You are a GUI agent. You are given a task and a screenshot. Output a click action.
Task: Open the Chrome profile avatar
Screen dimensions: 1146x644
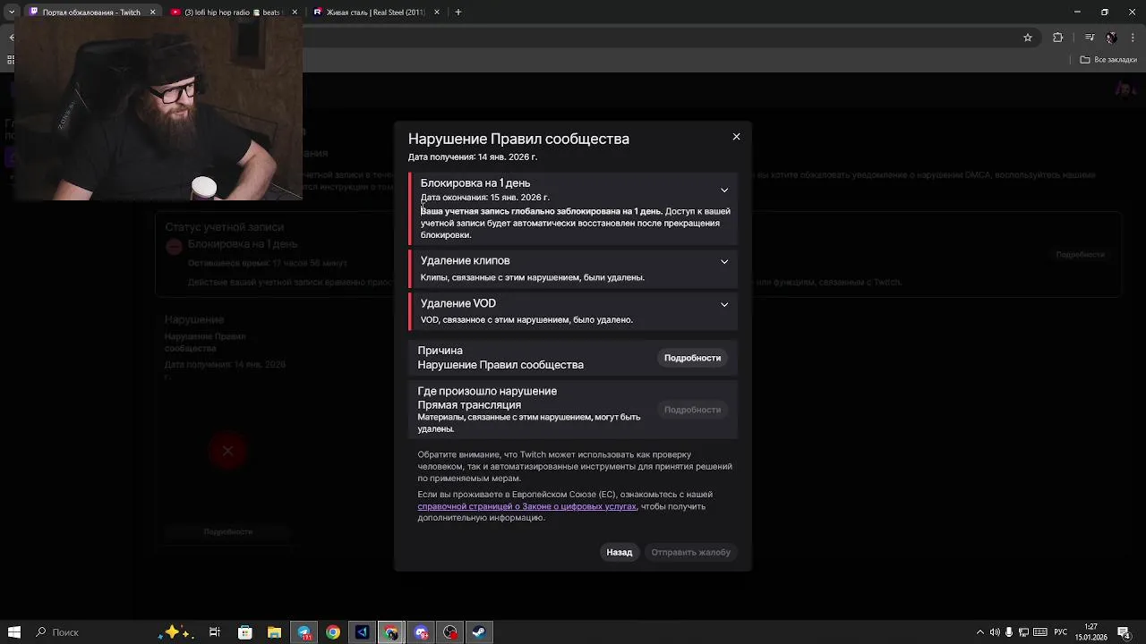pos(1111,38)
